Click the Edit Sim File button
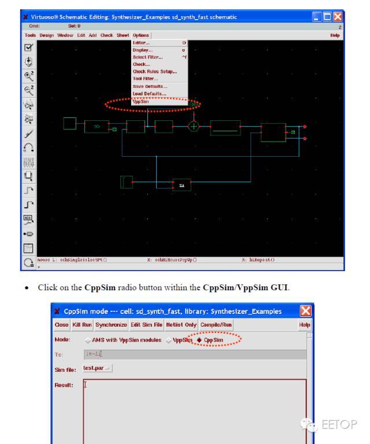This screenshot has height=444, width=370. point(146,325)
